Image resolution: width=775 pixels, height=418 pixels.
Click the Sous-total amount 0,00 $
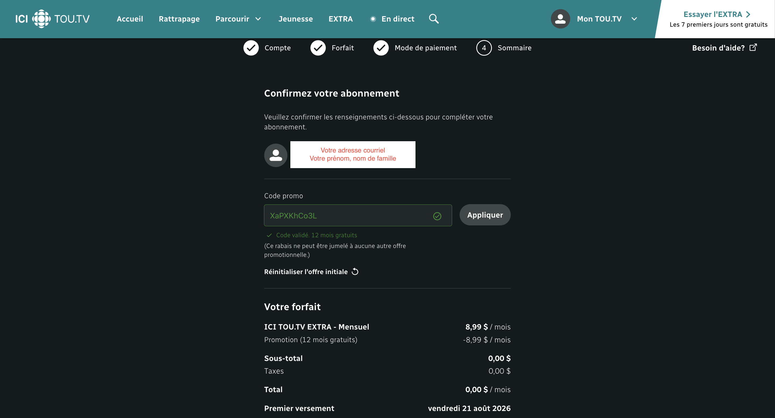[x=499, y=359]
